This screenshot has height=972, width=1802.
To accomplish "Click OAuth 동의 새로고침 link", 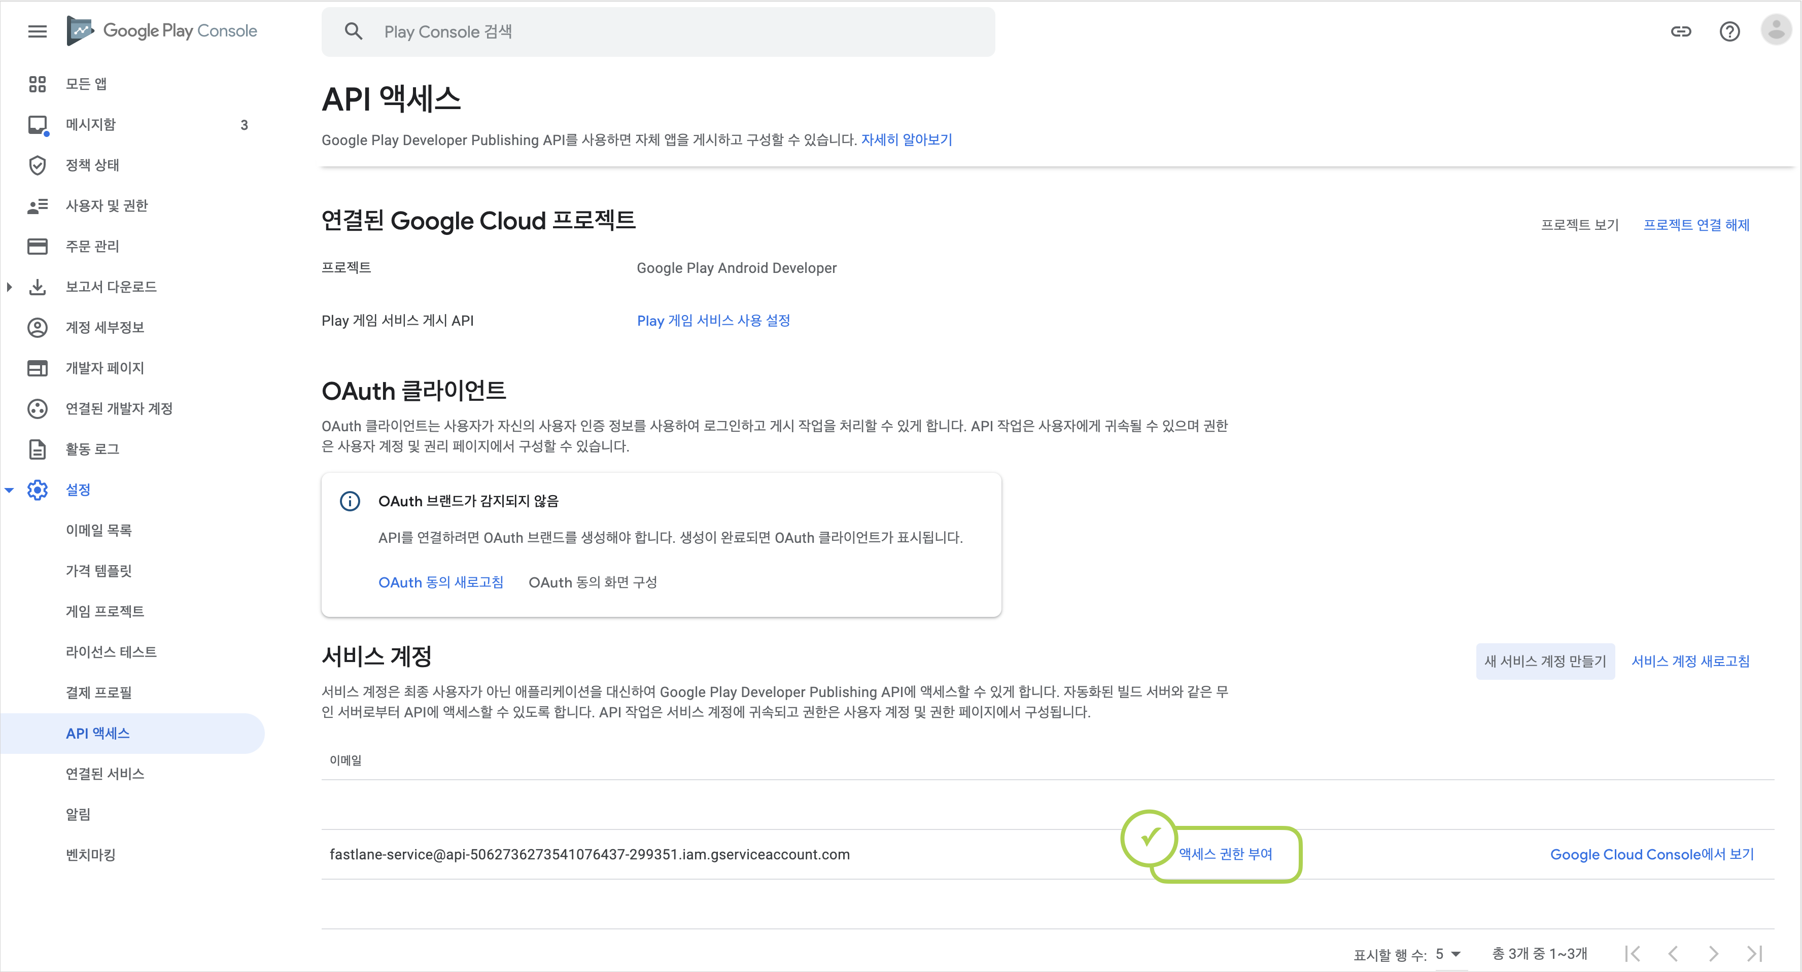I will (x=441, y=582).
